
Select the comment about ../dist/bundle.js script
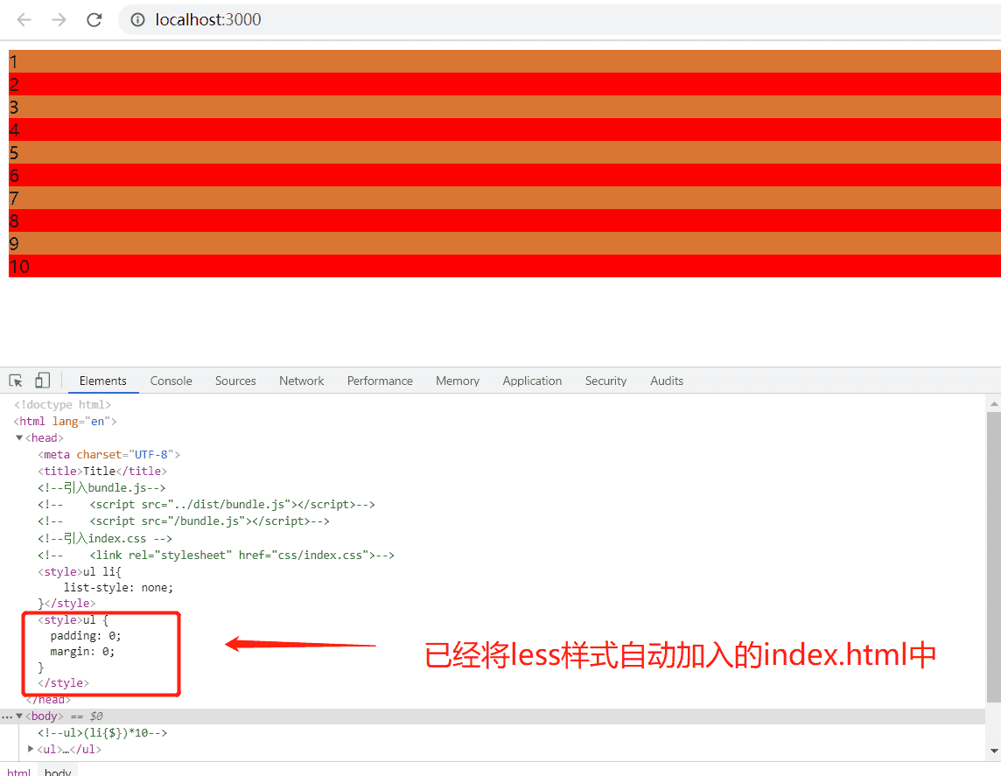(x=206, y=504)
